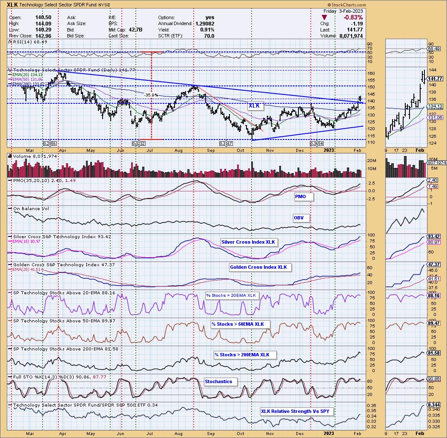Click the 0.3654 marker label under price chart
This screenshot has height=438, width=447.
pyautogui.click(x=317, y=144)
